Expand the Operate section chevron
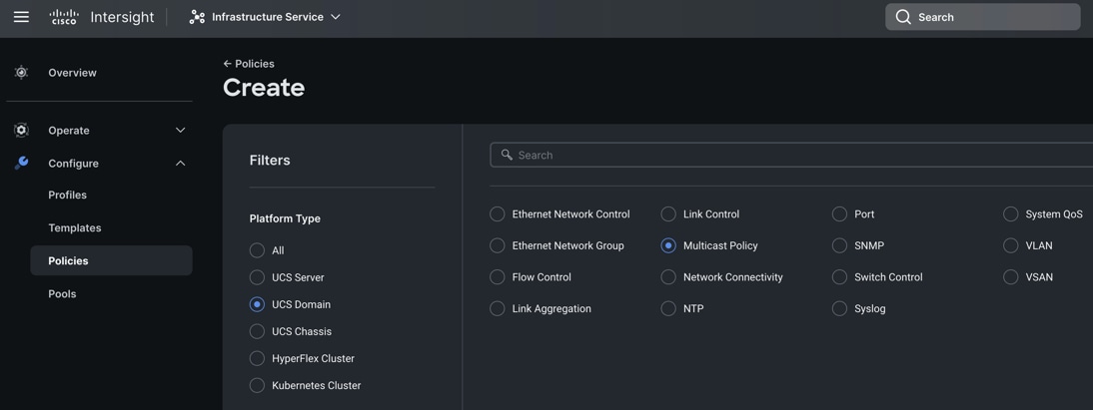This screenshot has width=1093, height=410. click(181, 131)
